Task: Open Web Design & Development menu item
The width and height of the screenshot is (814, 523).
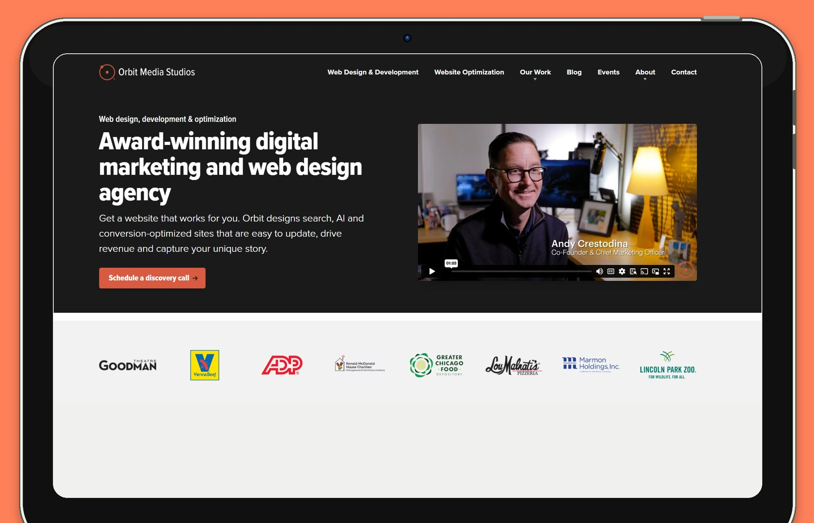Action: (373, 72)
